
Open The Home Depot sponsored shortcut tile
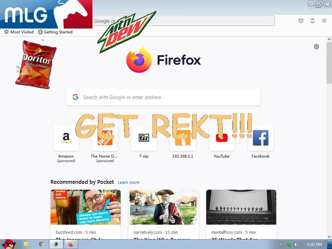pos(105,138)
